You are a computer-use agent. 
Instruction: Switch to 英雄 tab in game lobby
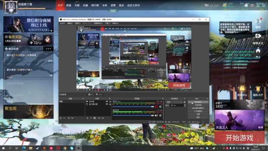point(69,5)
